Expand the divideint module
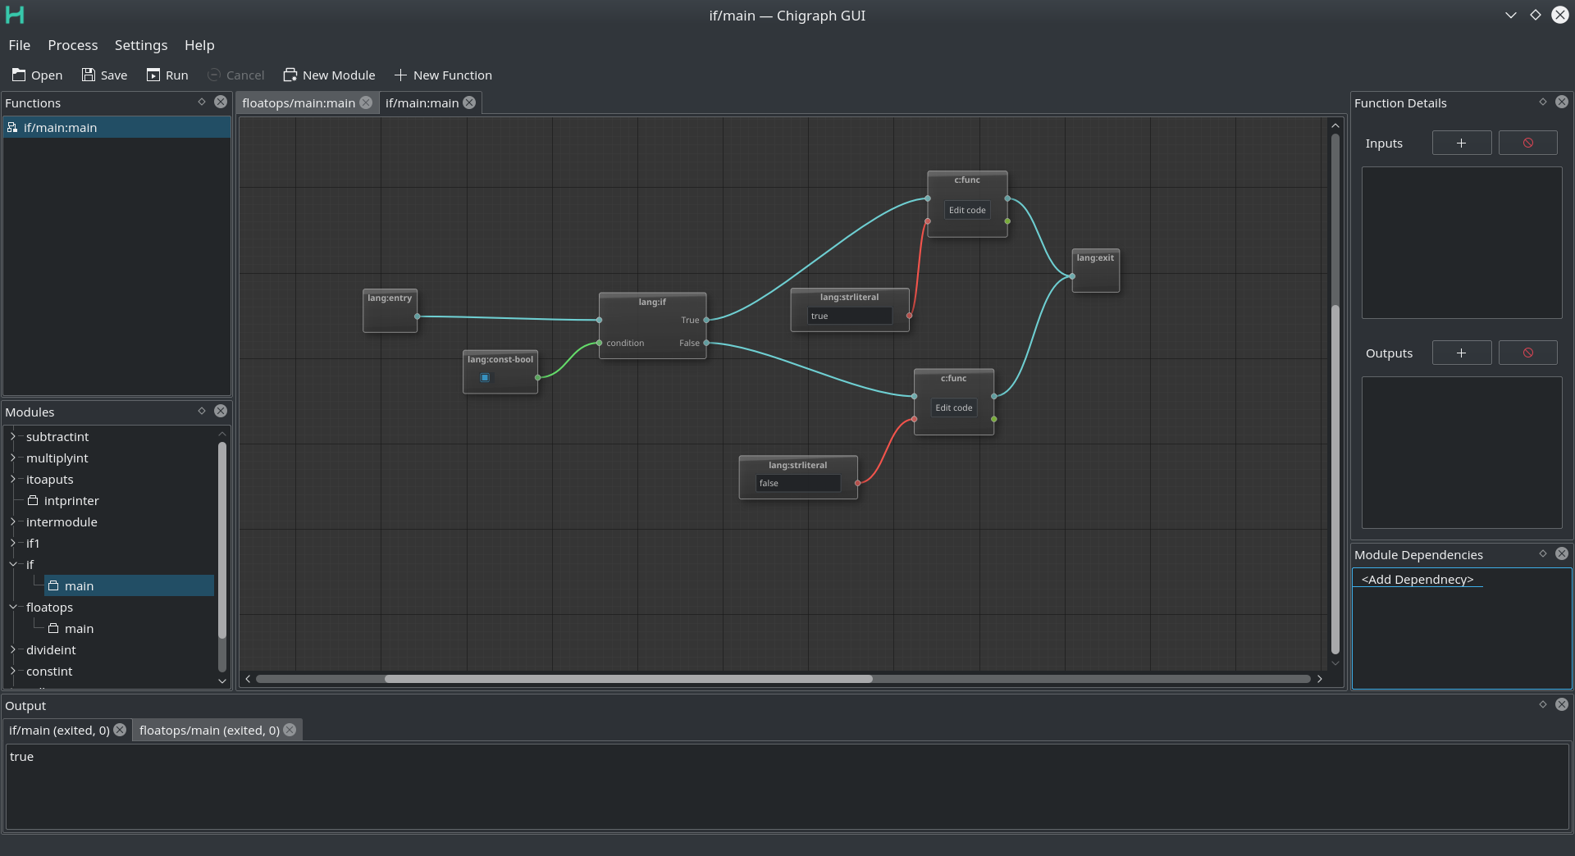The width and height of the screenshot is (1575, 856). [13, 649]
